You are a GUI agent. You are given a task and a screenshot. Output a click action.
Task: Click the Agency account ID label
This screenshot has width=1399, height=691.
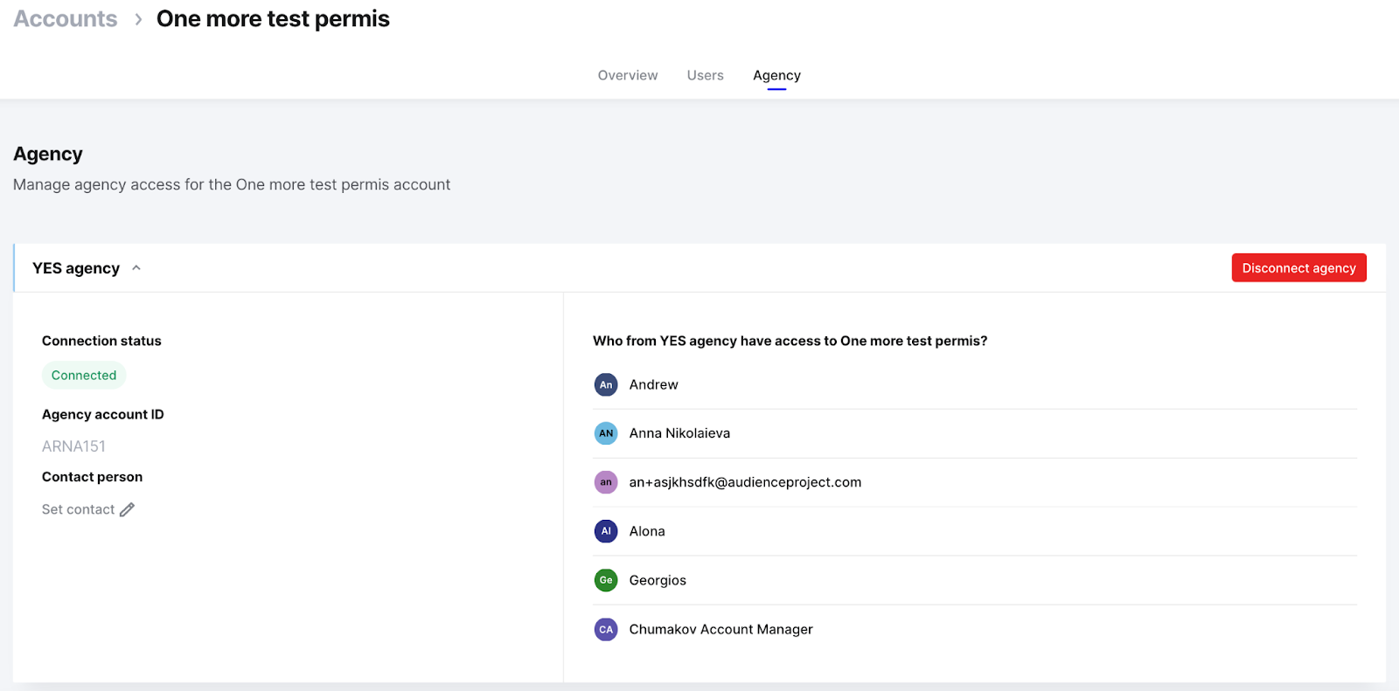pos(103,414)
